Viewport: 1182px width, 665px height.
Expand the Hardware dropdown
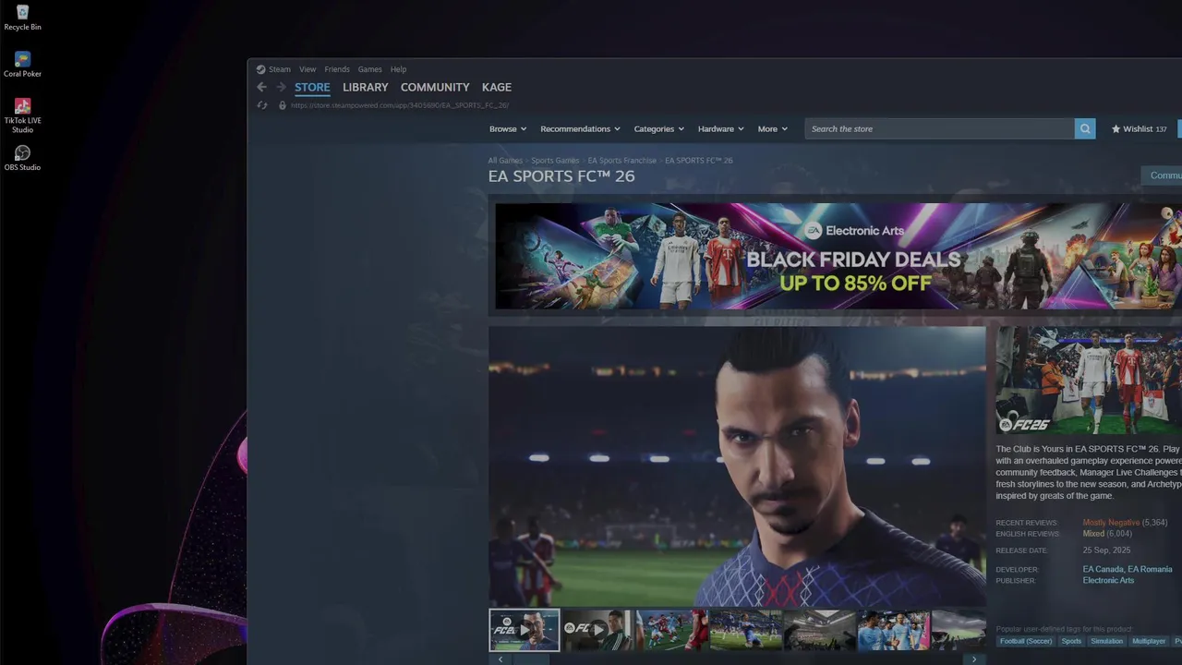[720, 129]
